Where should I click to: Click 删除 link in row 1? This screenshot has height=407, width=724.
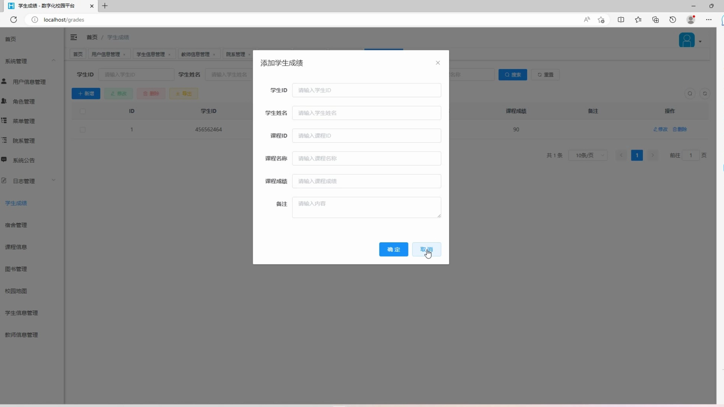[680, 129]
